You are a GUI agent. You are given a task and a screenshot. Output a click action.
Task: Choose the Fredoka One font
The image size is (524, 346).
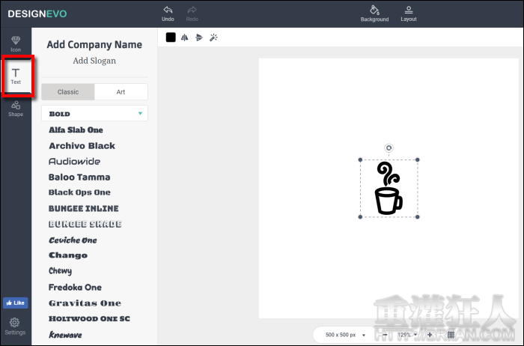[x=75, y=288]
